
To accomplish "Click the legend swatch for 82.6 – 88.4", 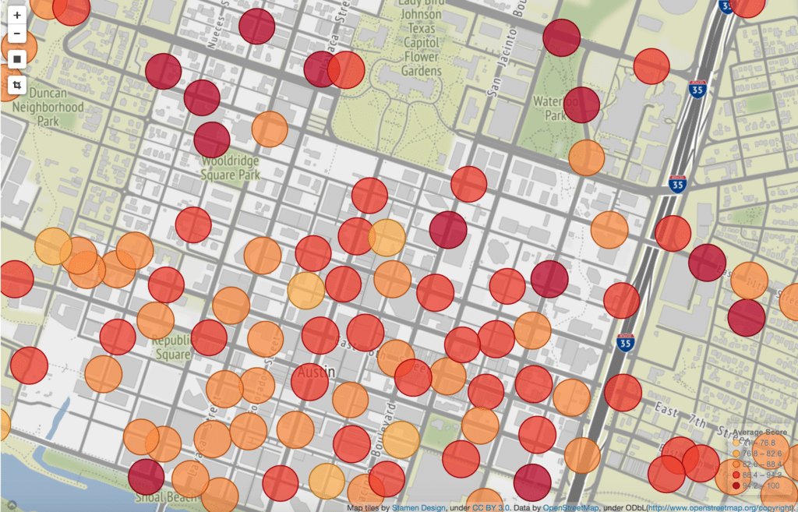I will (x=736, y=464).
